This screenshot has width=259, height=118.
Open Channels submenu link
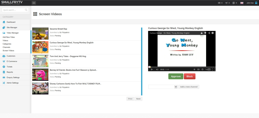[x=6, y=47]
